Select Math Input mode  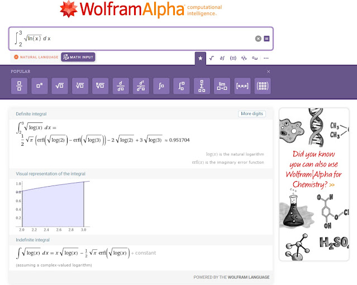pos(78,57)
